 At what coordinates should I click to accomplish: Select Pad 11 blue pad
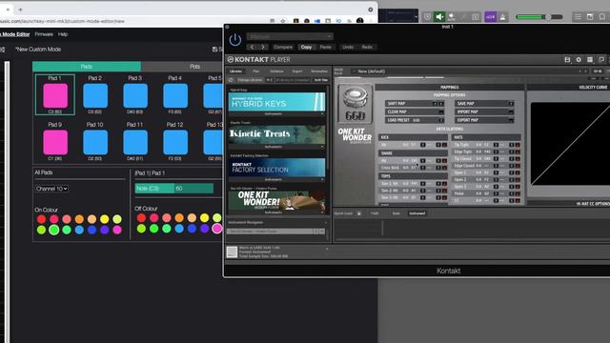[x=135, y=142]
